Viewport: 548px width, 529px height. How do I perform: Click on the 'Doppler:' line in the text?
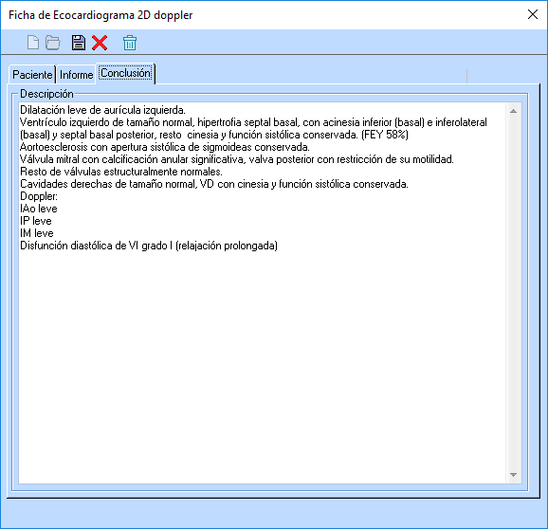(39, 196)
